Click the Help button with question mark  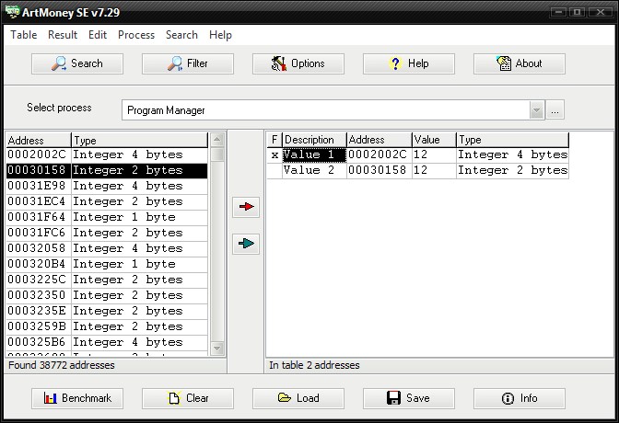(409, 63)
